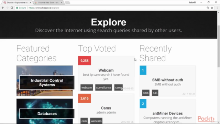Select the 445 tag
The image size is (220, 124).
(x=155, y=93)
